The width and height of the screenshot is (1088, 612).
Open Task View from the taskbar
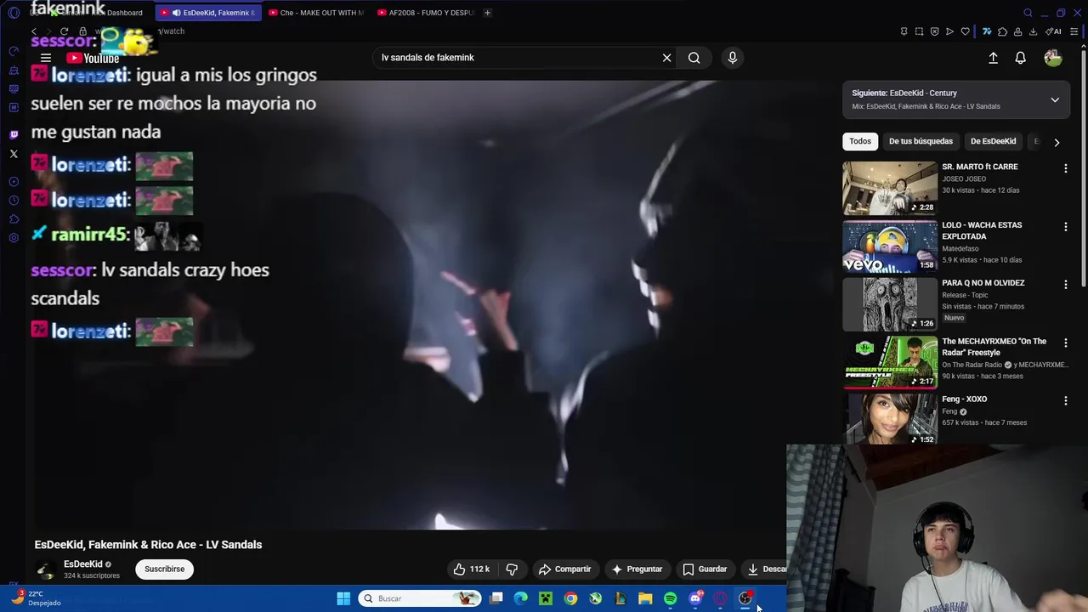496,598
